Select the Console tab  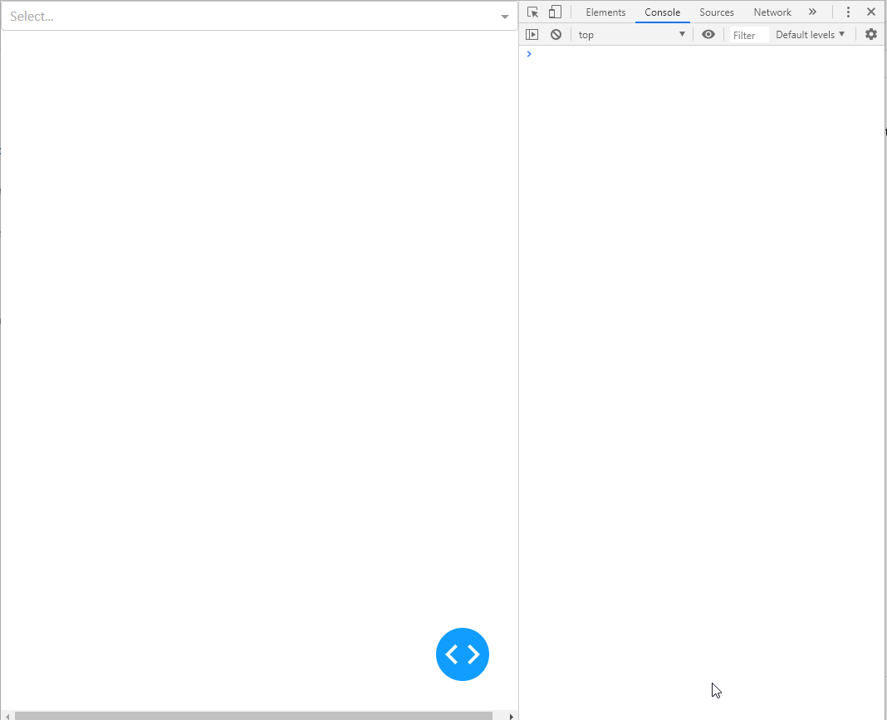tap(662, 12)
